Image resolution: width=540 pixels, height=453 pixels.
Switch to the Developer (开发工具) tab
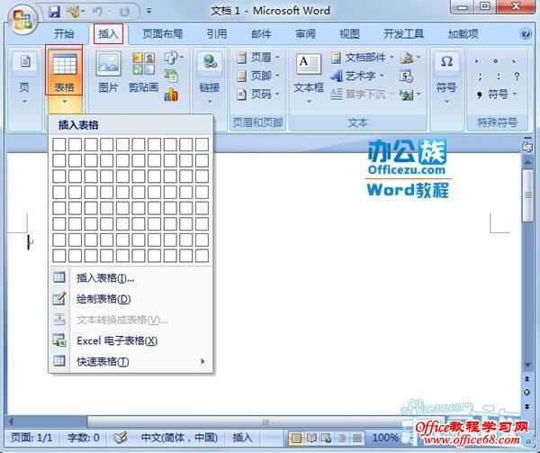point(403,33)
